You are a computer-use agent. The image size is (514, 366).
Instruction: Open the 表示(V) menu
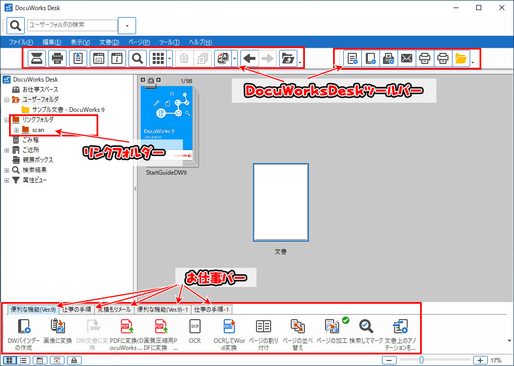click(x=80, y=42)
